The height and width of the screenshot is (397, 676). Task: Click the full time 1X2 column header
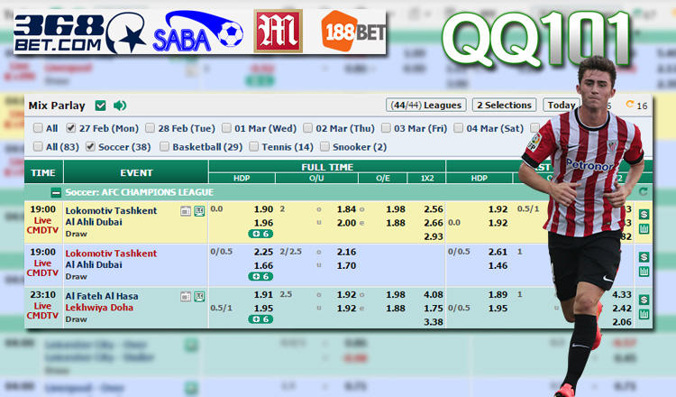point(427,178)
